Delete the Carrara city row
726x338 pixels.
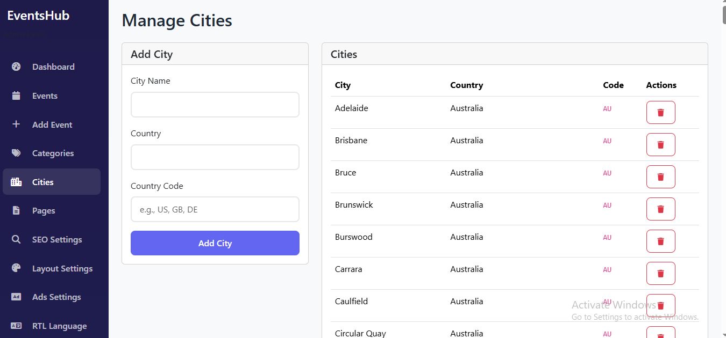pos(660,274)
